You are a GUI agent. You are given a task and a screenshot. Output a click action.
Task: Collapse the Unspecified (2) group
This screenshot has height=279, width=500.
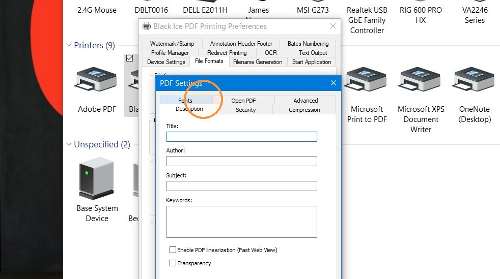[69, 144]
